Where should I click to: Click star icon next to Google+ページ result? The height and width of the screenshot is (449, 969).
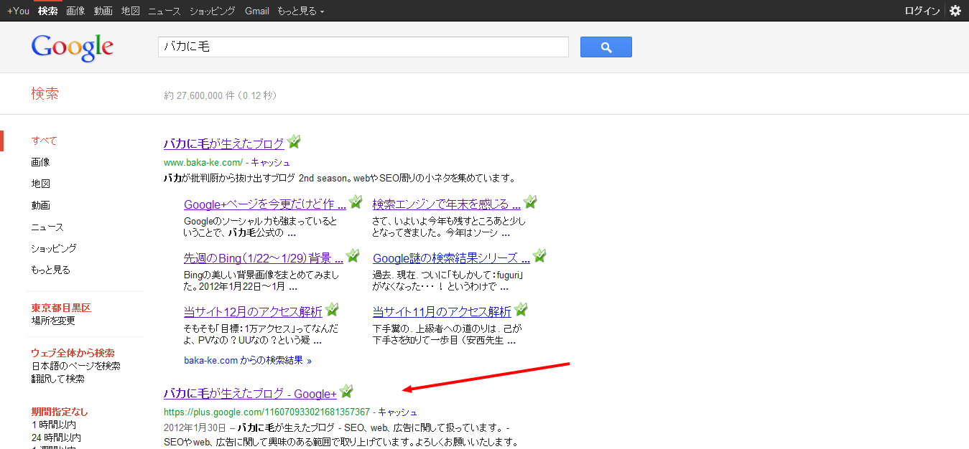tap(355, 202)
